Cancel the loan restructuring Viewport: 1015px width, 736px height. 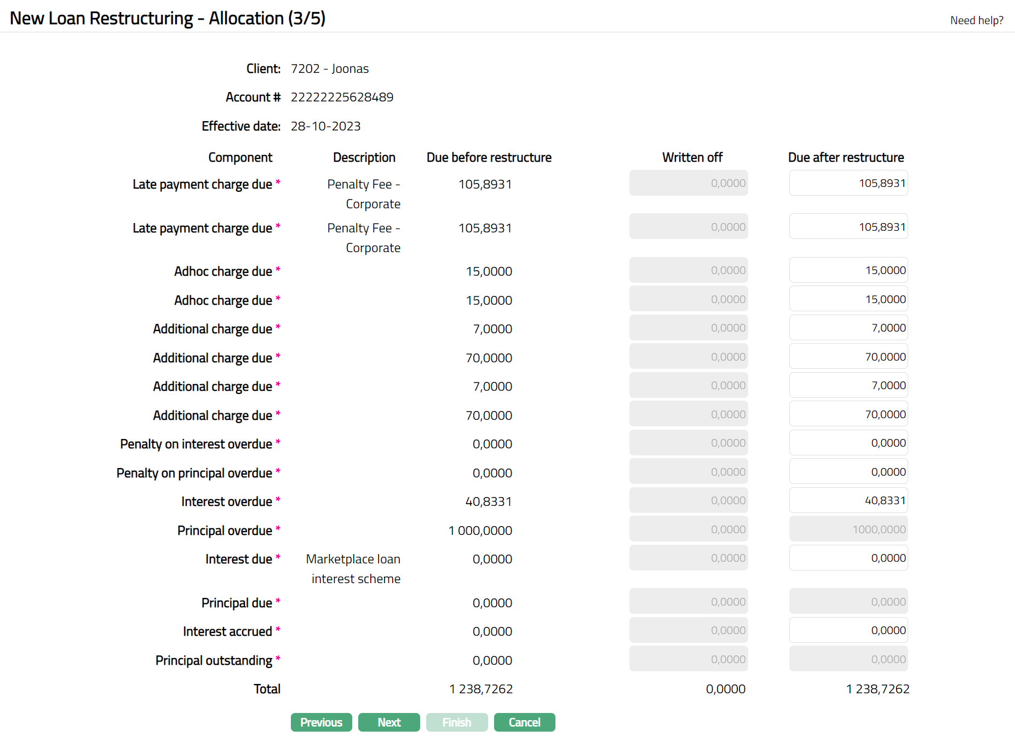click(524, 722)
